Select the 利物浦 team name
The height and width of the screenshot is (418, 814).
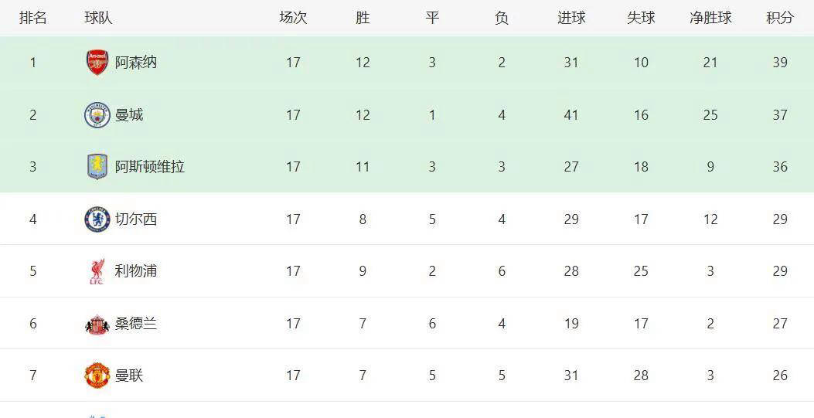(136, 271)
